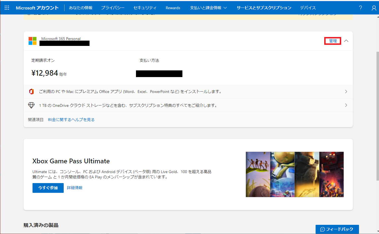Click the フィードバック button
379x234 pixels.
coord(337,229)
